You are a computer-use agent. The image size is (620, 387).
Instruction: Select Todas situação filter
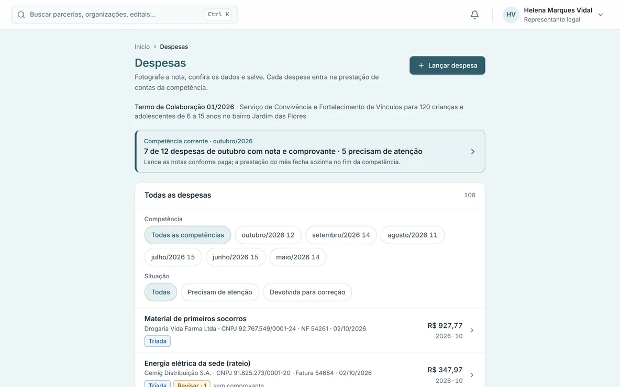click(x=161, y=292)
